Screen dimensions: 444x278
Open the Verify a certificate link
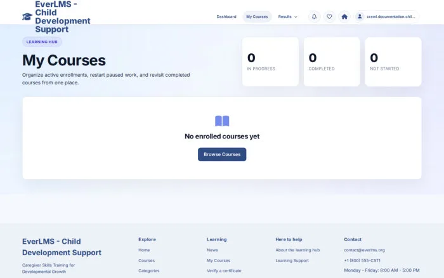[224, 271]
